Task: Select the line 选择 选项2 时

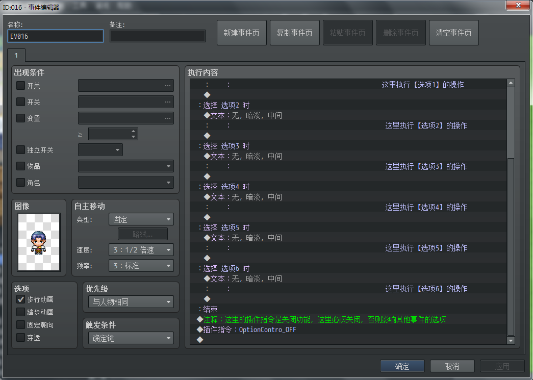Action: (x=348, y=105)
